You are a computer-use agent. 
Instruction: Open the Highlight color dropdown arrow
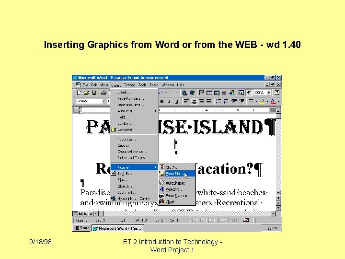tap(267, 101)
